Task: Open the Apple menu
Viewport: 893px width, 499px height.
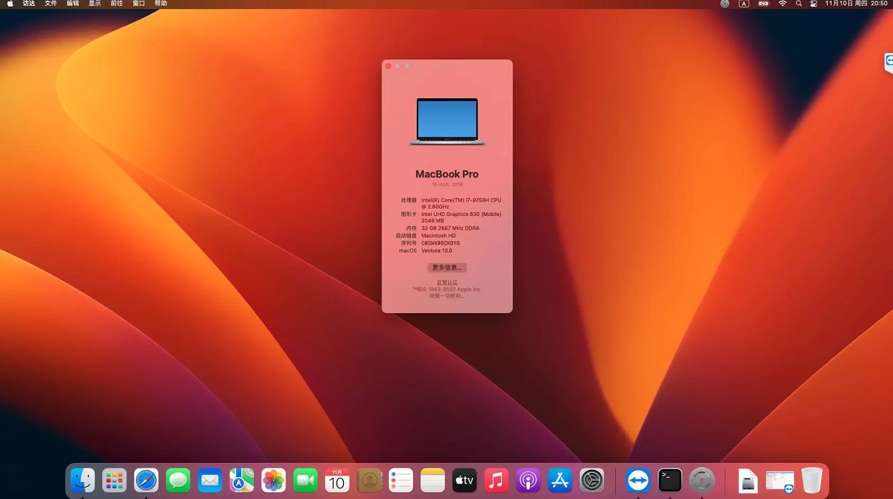Action: click(10, 4)
